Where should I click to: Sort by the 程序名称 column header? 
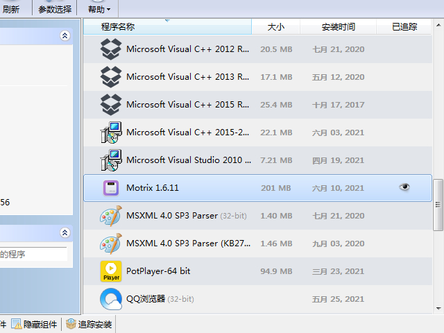(x=167, y=27)
